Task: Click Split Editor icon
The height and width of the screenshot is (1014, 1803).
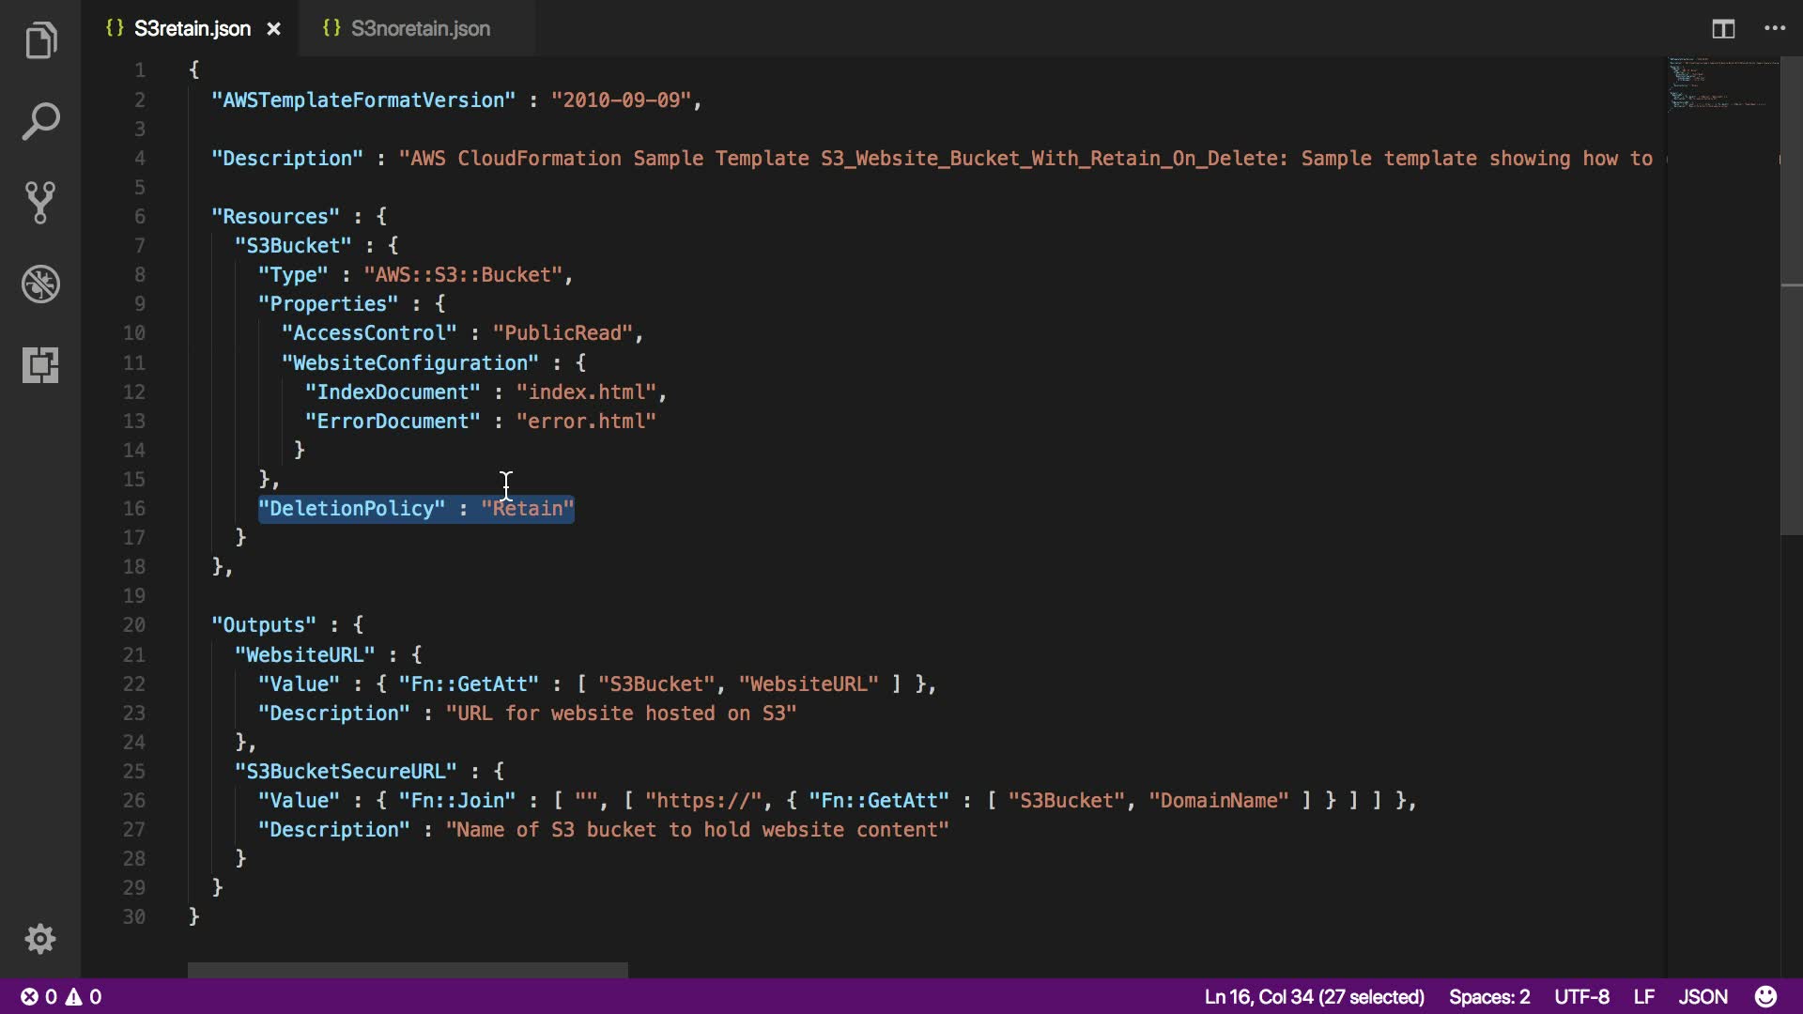Action: 1723,29
